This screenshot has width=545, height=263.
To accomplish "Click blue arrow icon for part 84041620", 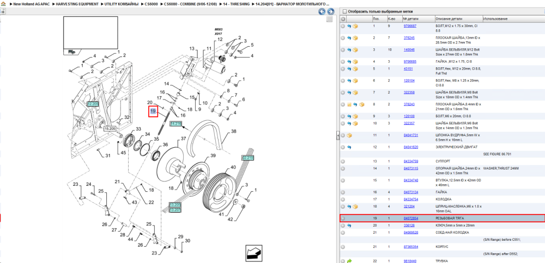I will [x=349, y=147].
